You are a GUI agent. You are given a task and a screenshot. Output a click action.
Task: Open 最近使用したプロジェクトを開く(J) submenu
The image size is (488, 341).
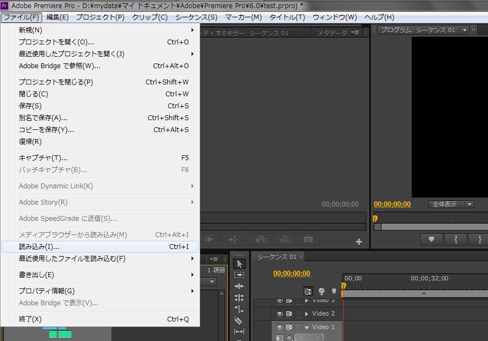pyautogui.click(x=100, y=54)
